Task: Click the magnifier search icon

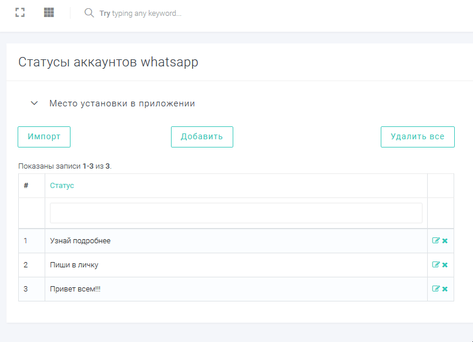Action: [89, 13]
